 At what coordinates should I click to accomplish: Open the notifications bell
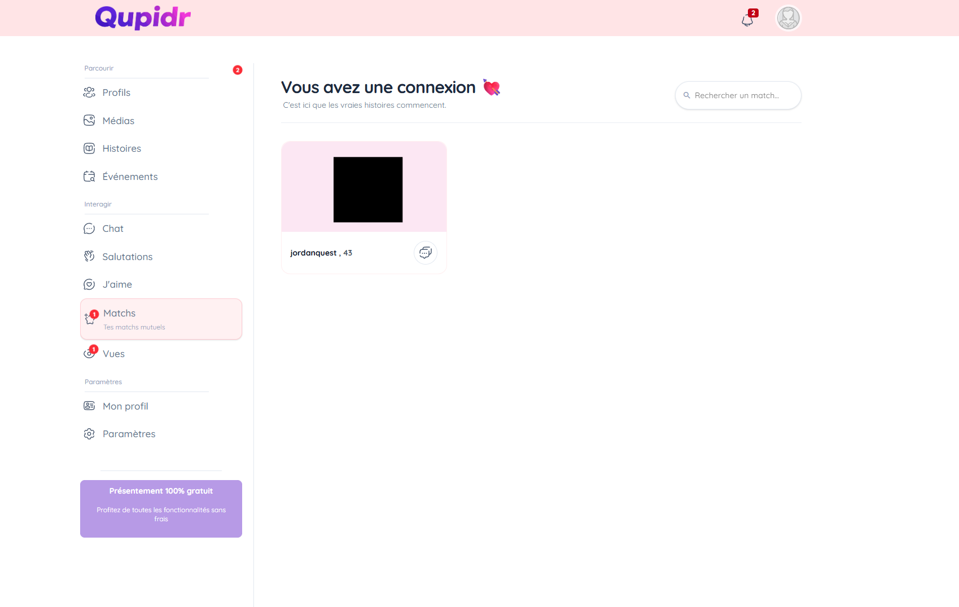[x=747, y=20]
